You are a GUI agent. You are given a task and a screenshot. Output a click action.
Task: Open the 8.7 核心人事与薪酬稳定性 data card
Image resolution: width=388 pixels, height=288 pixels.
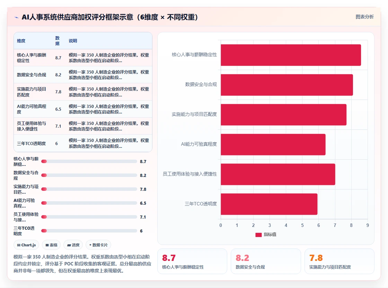192,261
